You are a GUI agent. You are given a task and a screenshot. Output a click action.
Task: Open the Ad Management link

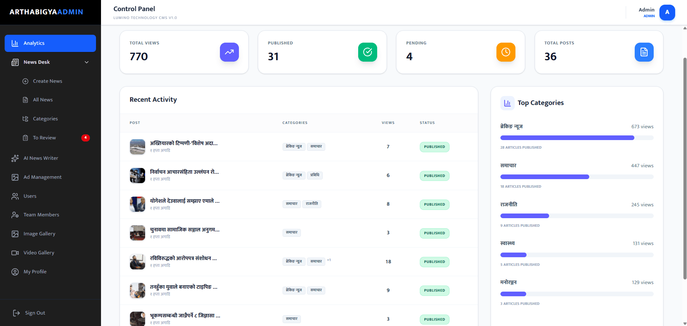coord(42,177)
